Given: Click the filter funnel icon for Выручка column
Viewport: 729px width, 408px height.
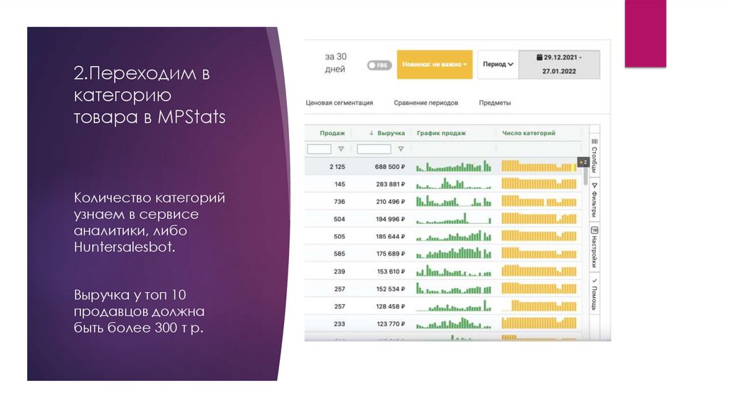Looking at the screenshot, I should click(x=401, y=149).
